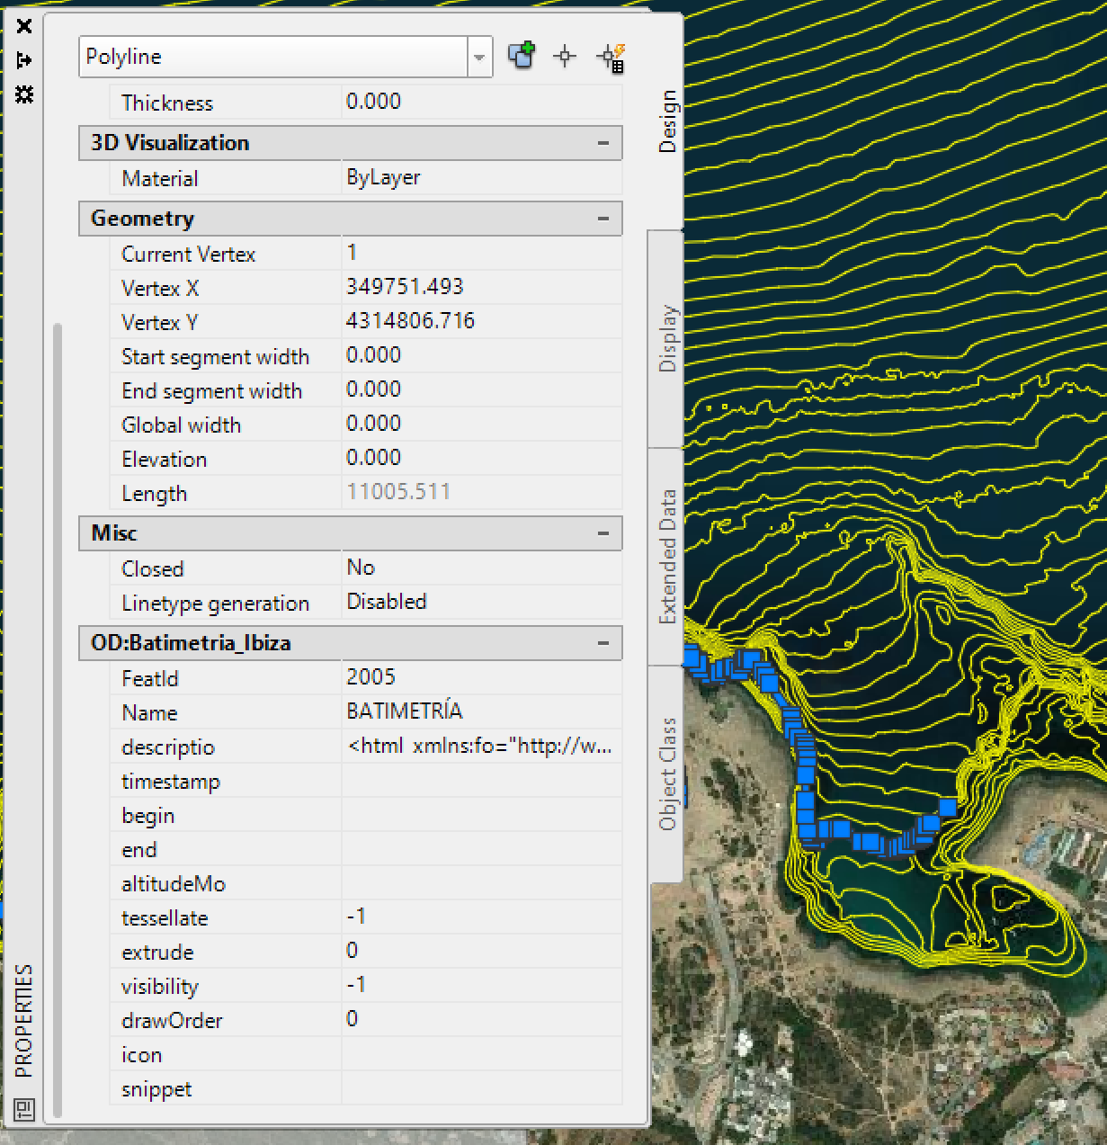
Task: Click the icon at bottom of Properties title bar
Action: click(x=24, y=1109)
